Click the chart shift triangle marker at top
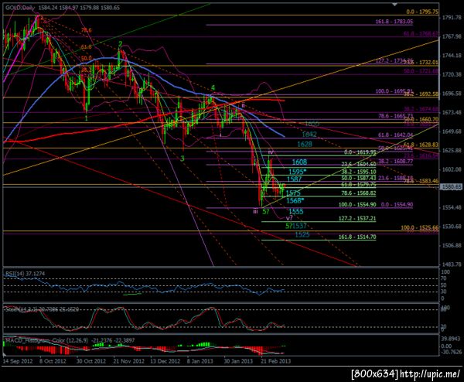The width and height of the screenshot is (464, 382). 394,4
